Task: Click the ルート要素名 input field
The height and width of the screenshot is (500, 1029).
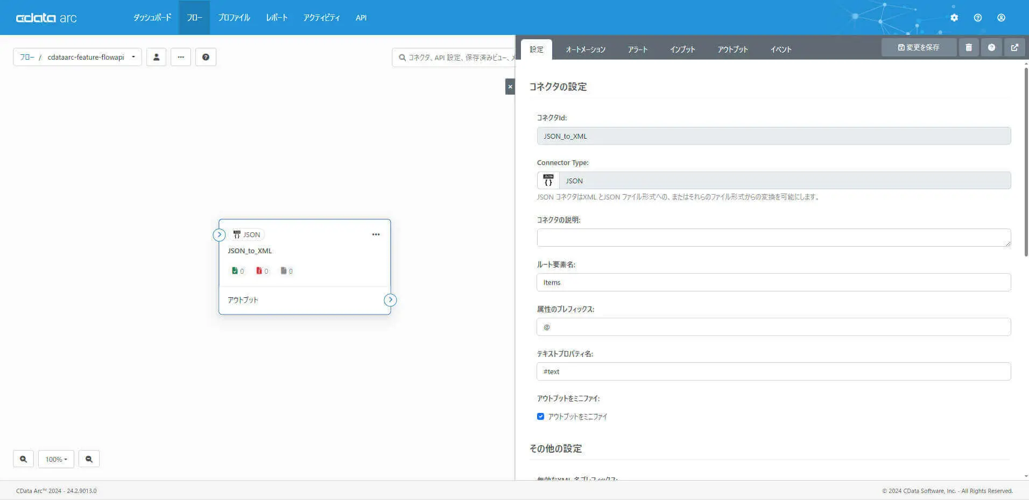Action: coord(773,282)
